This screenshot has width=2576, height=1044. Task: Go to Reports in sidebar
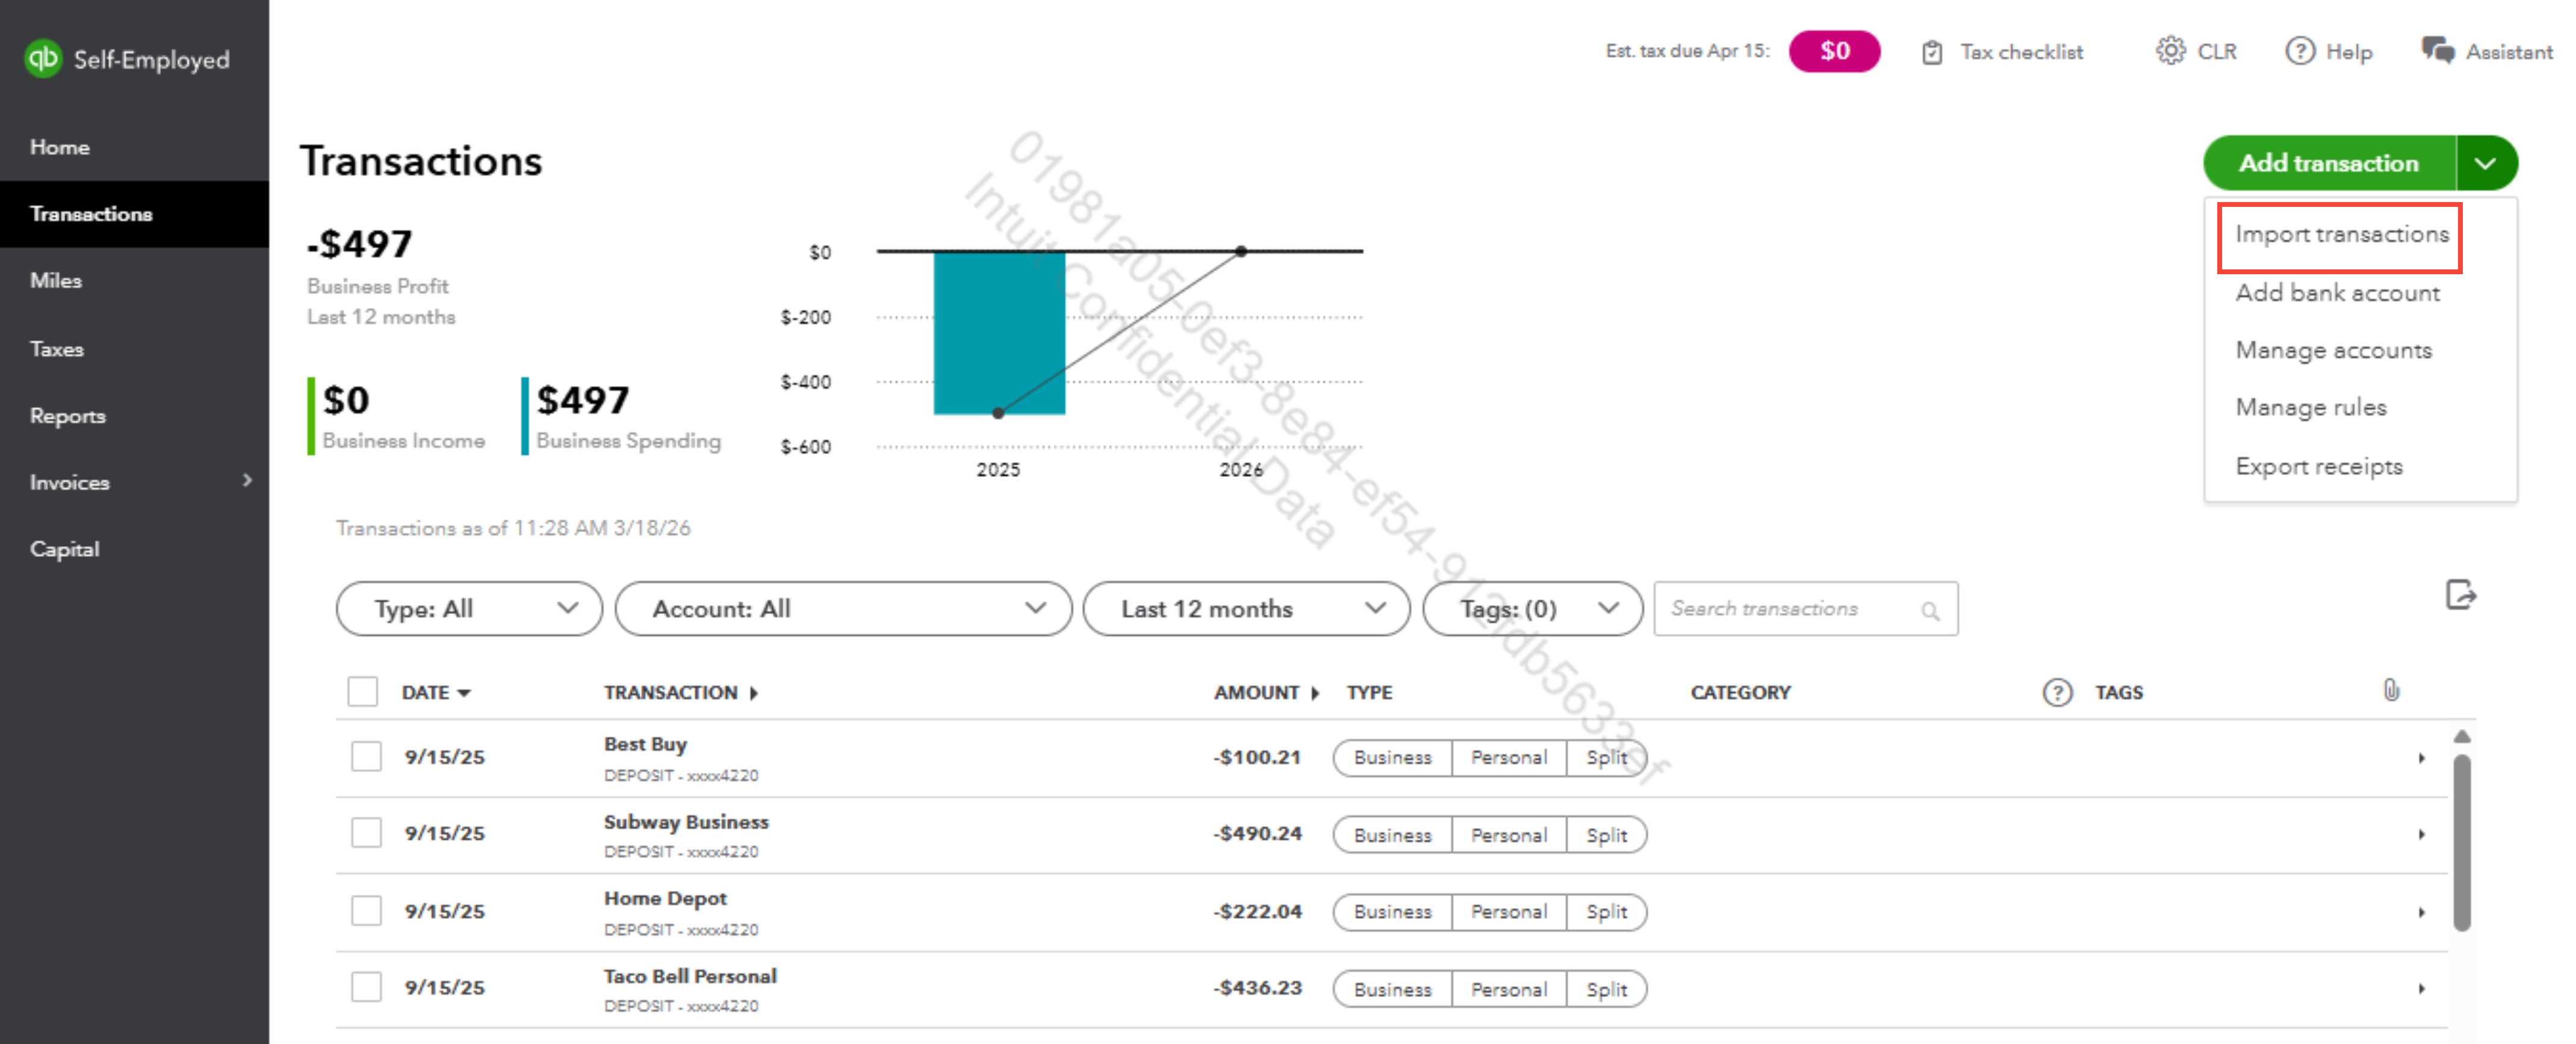[x=67, y=416]
